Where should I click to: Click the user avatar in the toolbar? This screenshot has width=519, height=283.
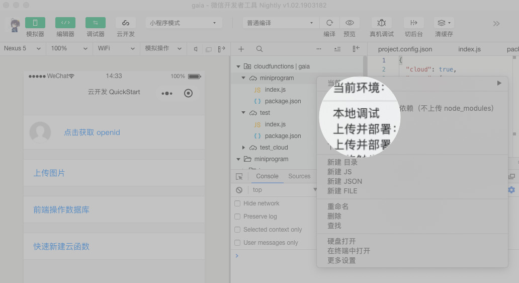pos(15,25)
